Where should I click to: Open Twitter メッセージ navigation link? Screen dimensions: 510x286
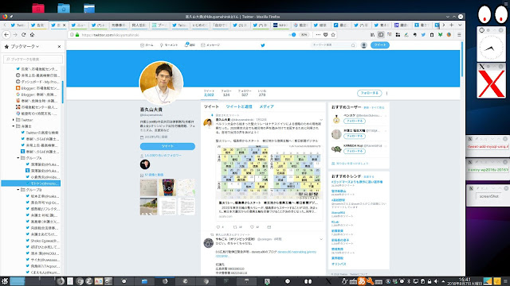(x=210, y=45)
